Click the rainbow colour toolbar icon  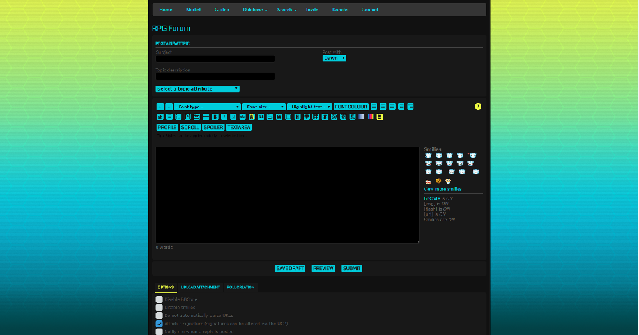(371, 117)
